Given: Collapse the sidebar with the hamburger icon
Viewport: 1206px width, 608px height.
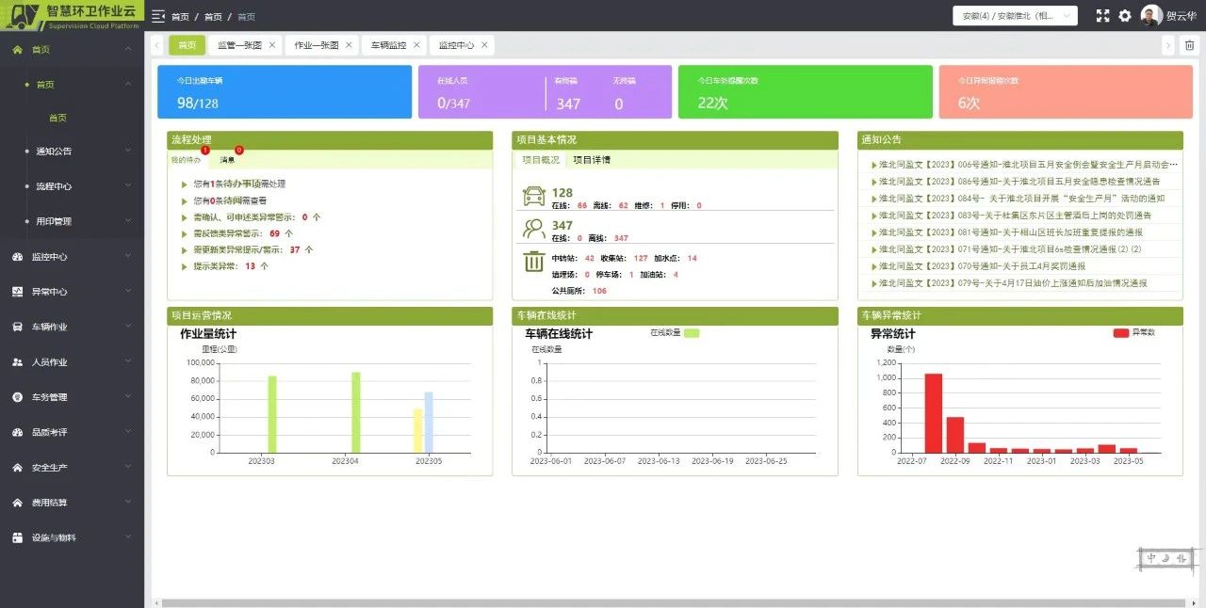Looking at the screenshot, I should (x=157, y=15).
